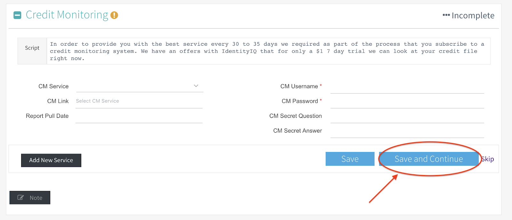
Task: Click the Save button
Action: [x=350, y=159]
